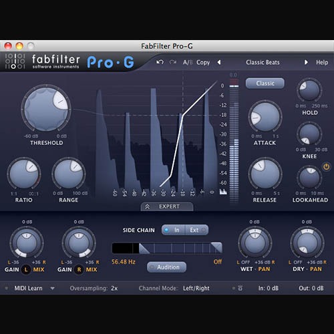Click the In: 0 dB level
The width and height of the screenshot is (334, 334).
point(269,289)
